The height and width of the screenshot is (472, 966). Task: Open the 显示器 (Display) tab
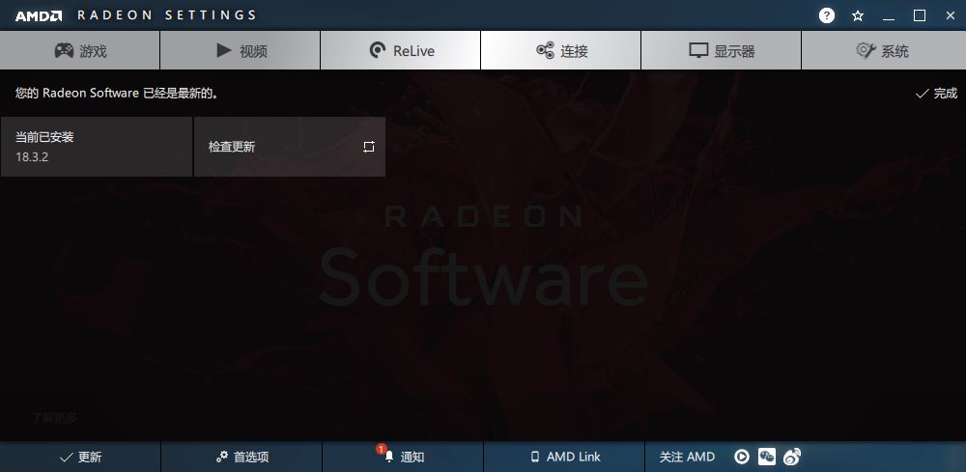click(x=722, y=50)
